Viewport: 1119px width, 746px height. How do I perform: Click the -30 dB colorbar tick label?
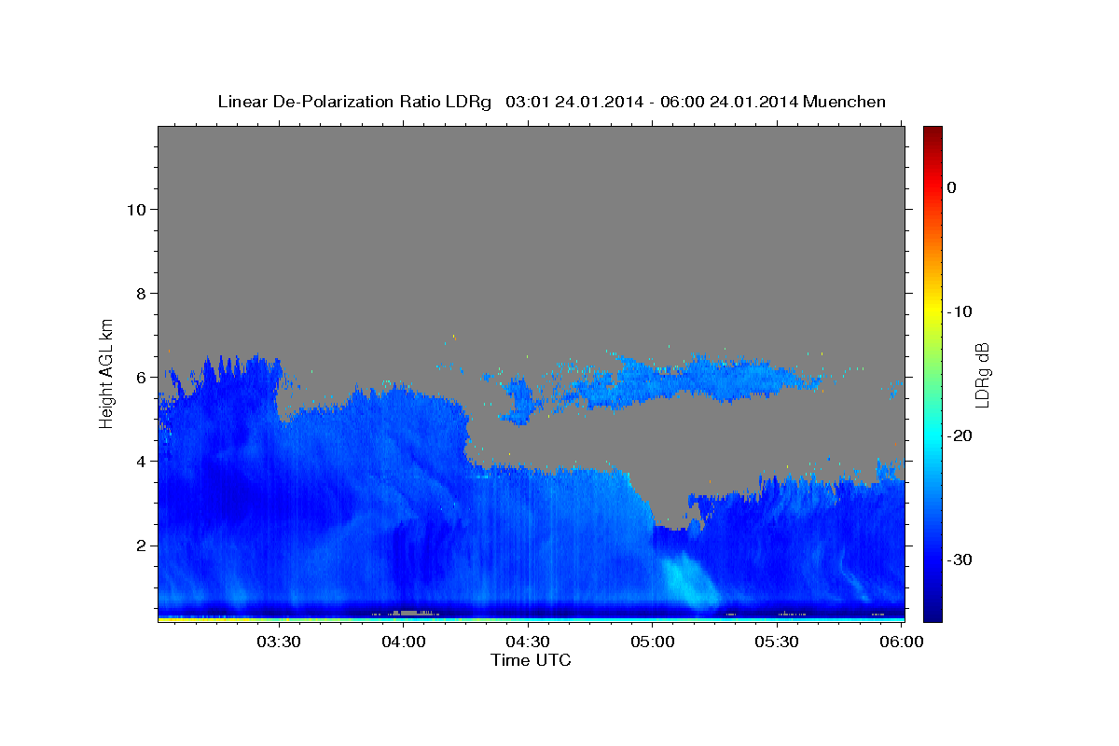click(x=959, y=559)
